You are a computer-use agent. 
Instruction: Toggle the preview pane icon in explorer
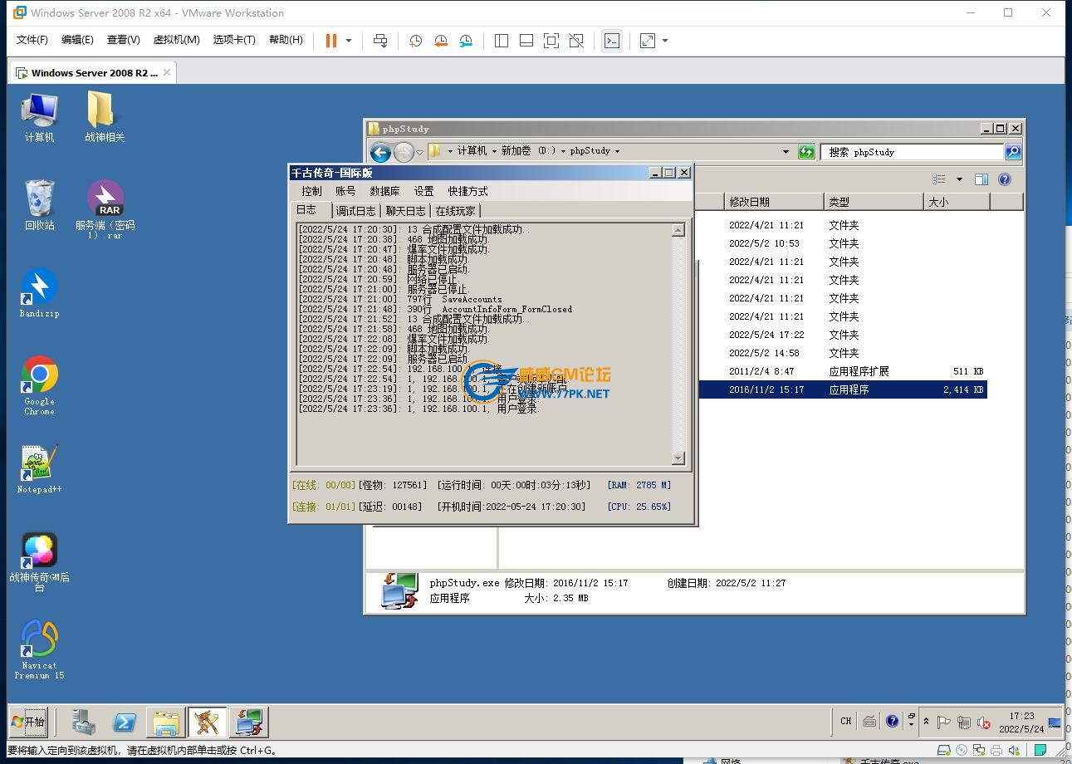click(981, 179)
